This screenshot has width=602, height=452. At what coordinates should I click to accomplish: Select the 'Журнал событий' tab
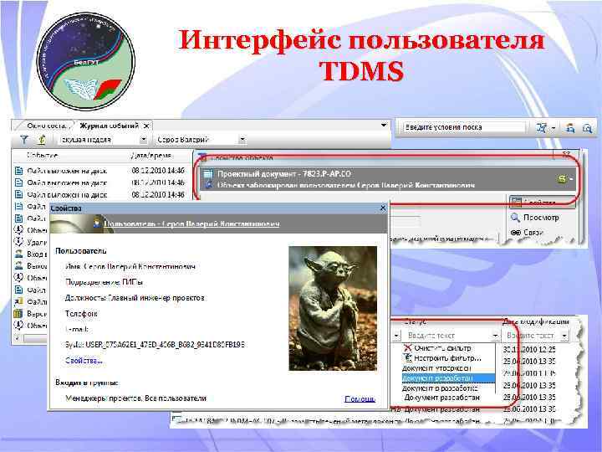(x=109, y=126)
